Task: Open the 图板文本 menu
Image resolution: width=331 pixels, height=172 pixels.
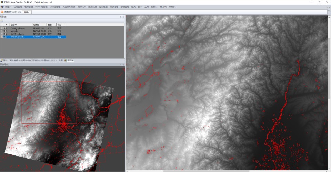Action: click(x=82, y=7)
